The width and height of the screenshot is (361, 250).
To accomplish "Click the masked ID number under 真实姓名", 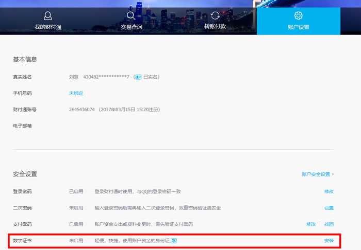I will 106,77.
